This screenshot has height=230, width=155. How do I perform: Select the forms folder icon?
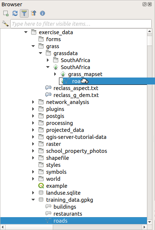[41, 39]
